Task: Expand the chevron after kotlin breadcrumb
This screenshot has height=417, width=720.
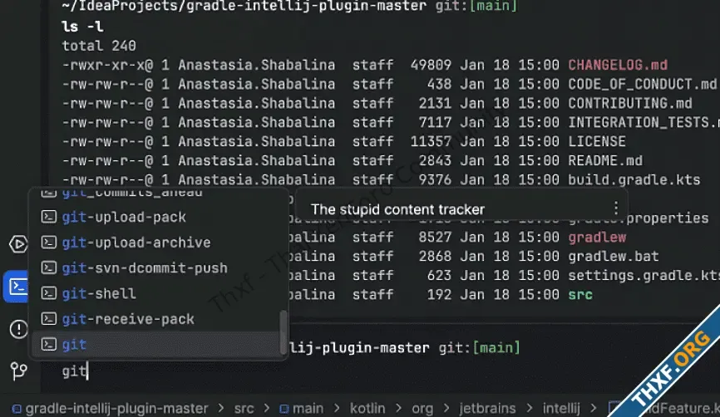Action: click(398, 409)
